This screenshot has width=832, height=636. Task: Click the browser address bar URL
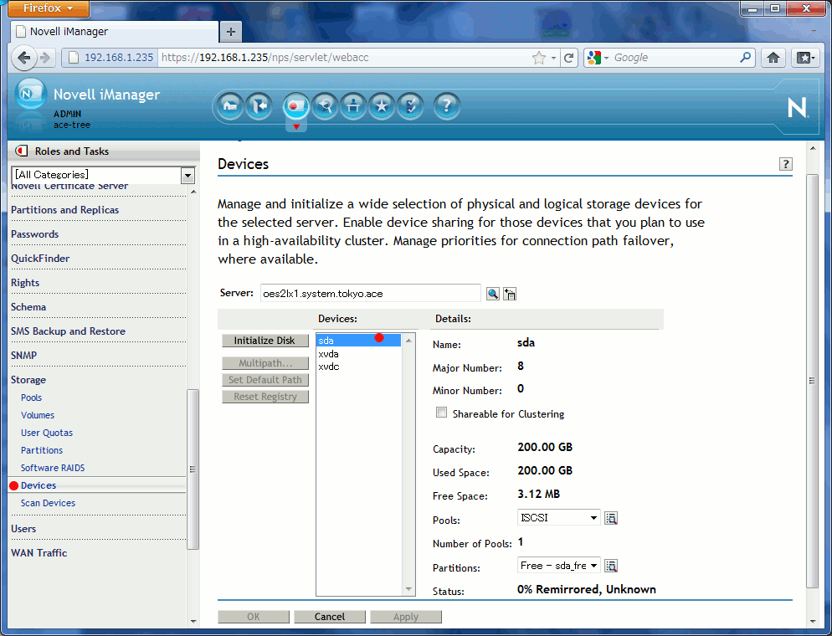coord(344,57)
